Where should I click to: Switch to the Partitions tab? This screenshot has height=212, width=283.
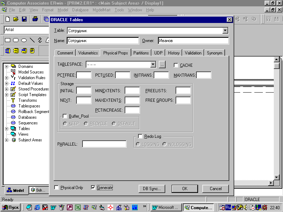point(141,53)
